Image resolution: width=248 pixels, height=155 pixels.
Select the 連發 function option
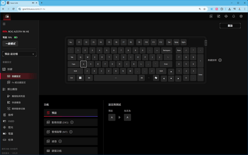71,141
